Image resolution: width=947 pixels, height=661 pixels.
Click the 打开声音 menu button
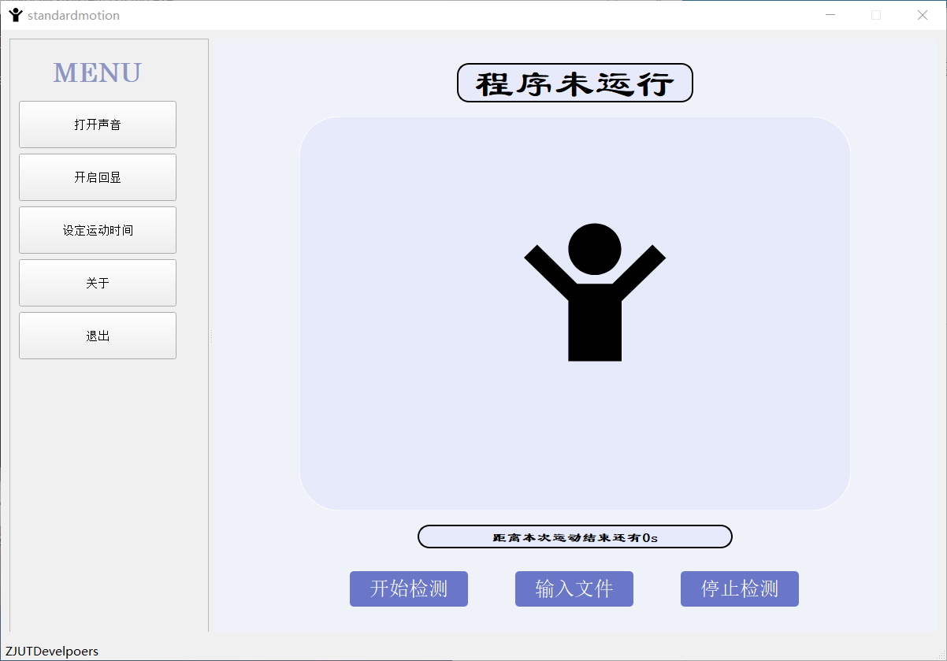[98, 124]
